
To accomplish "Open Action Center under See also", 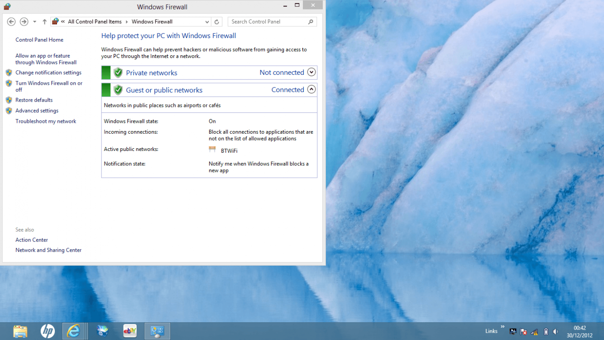I will pyautogui.click(x=32, y=240).
